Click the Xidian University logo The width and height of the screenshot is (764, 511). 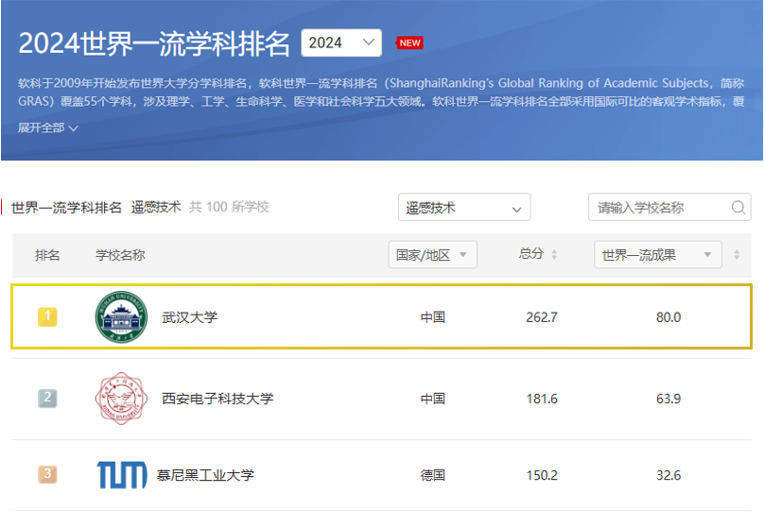click(x=121, y=398)
